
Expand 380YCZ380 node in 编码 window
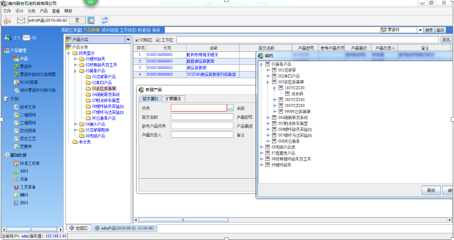[x=275, y=99]
